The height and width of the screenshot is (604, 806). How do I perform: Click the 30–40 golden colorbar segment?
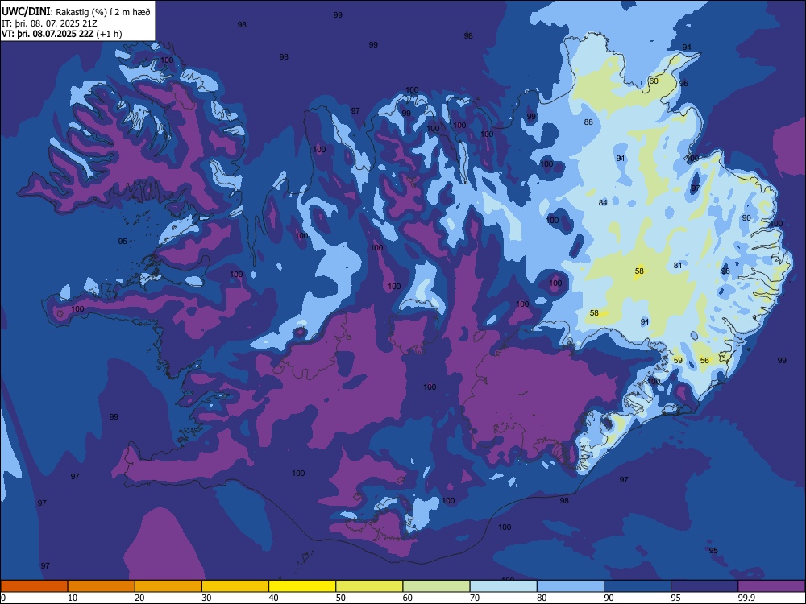click(235, 586)
